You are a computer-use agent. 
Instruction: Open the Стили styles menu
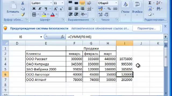coord(125,9)
